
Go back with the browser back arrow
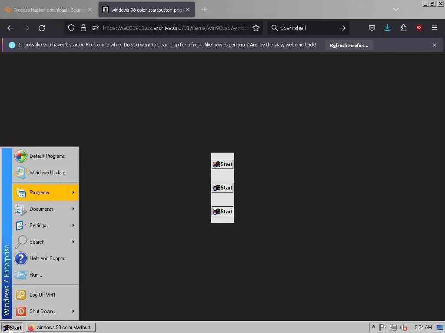pos(10,28)
